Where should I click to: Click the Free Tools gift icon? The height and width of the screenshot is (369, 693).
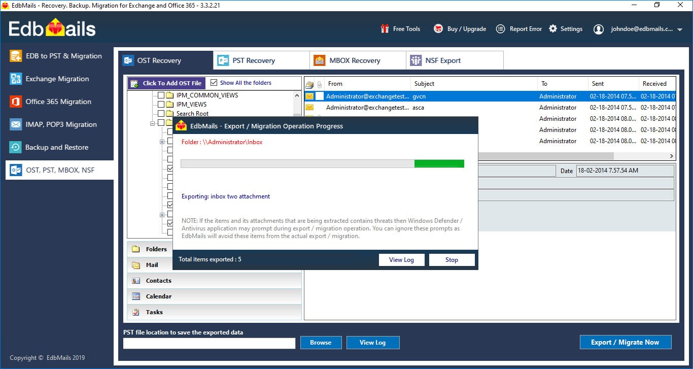384,28
